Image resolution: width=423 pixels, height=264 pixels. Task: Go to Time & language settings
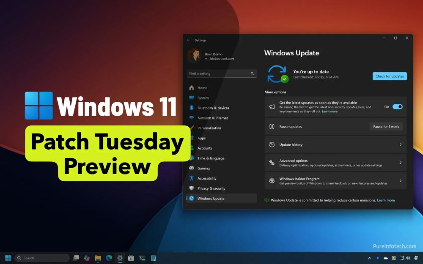tap(222, 158)
